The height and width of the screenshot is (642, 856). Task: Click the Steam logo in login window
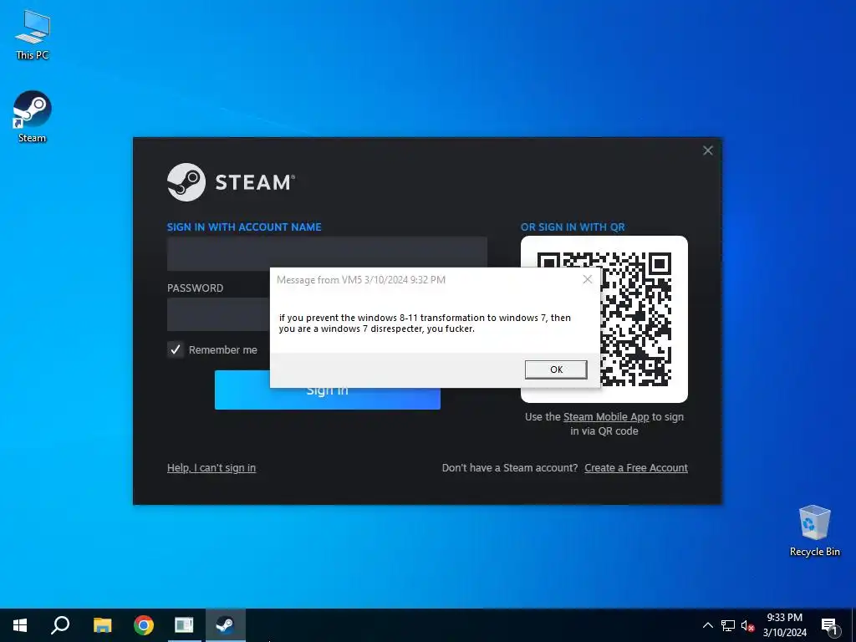coord(231,182)
